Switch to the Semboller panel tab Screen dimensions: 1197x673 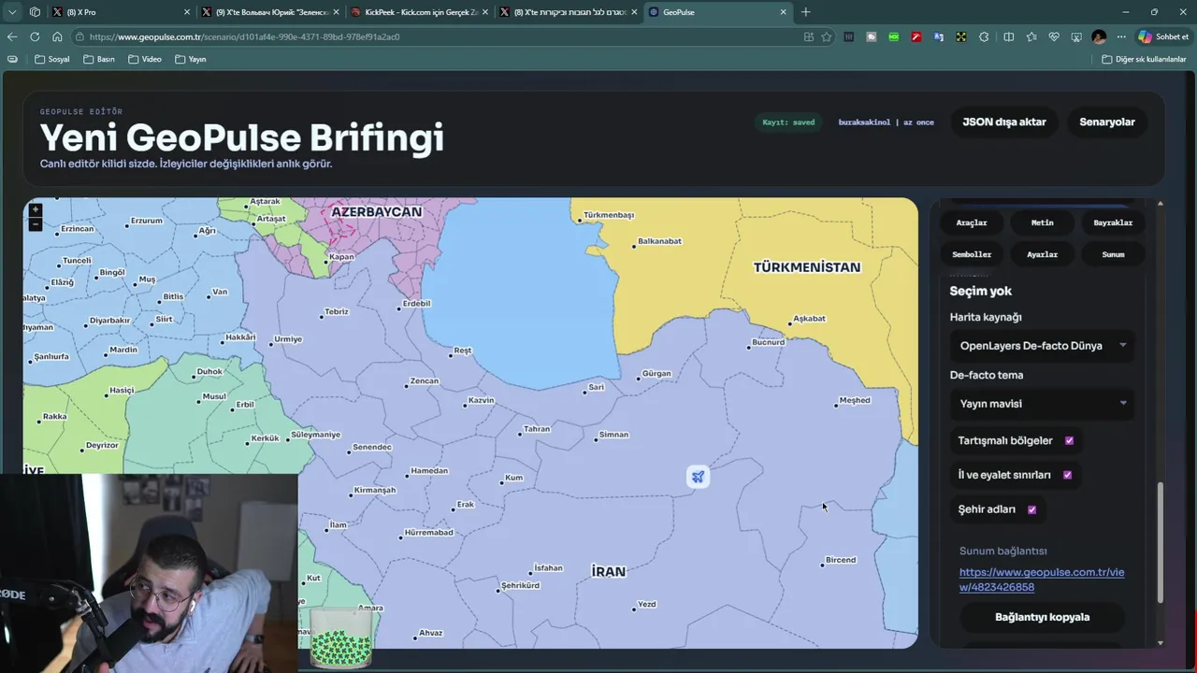coord(972,254)
